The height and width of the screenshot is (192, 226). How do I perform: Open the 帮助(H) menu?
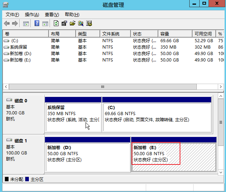[x=72, y=15]
